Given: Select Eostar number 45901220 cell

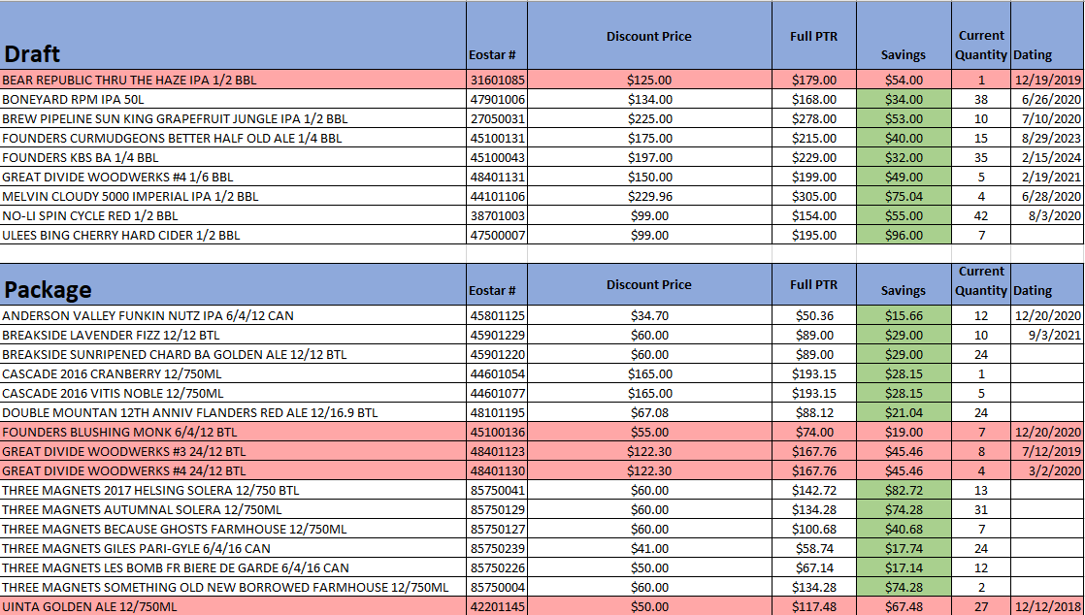Looking at the screenshot, I should [497, 354].
